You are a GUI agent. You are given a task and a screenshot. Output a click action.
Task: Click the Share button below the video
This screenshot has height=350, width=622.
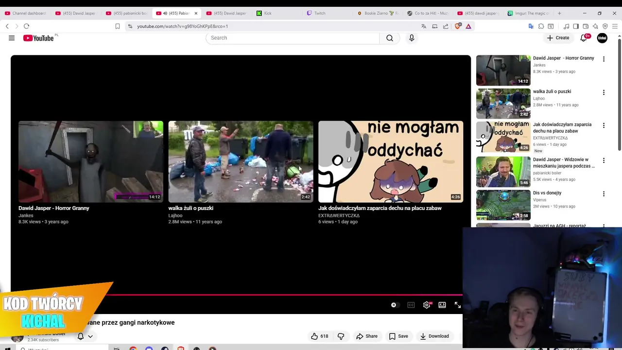tap(367, 336)
